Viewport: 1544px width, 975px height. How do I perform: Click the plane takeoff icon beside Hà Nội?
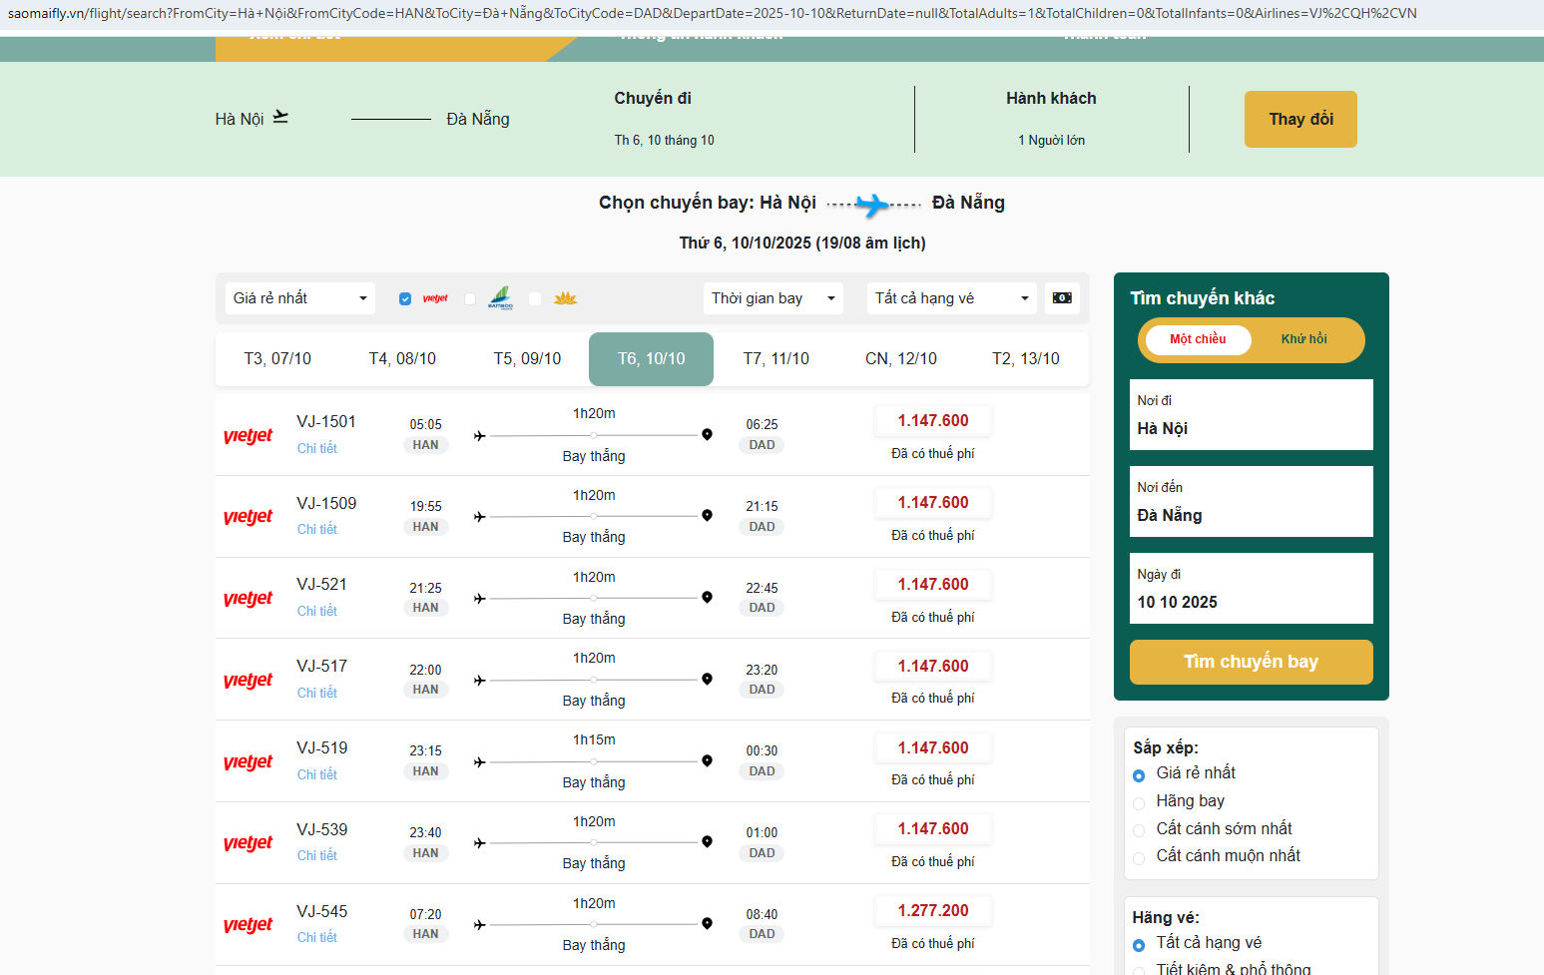click(x=280, y=118)
